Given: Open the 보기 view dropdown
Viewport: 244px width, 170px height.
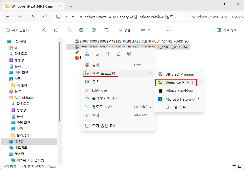Looking at the screenshot, I should (x=149, y=30).
